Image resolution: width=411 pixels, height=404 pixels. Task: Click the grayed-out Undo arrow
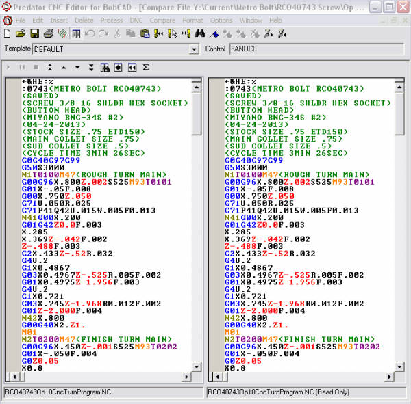(x=90, y=33)
